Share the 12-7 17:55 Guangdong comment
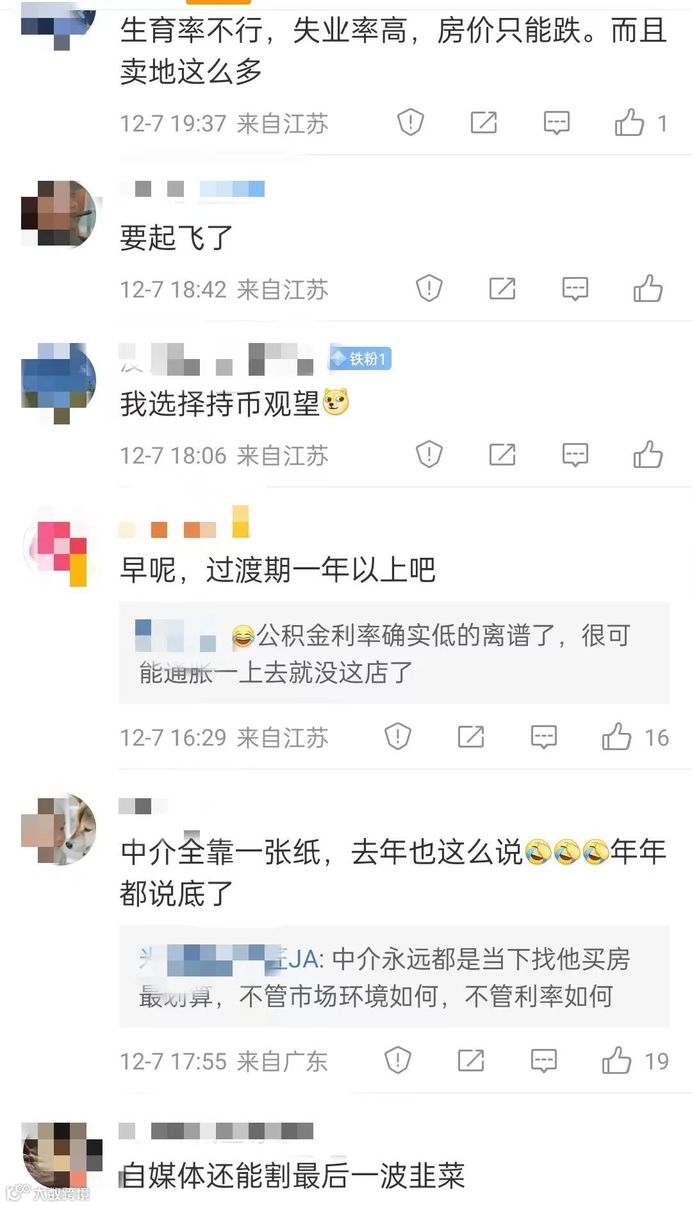Screen dimensions: 692x1206 point(471,1060)
